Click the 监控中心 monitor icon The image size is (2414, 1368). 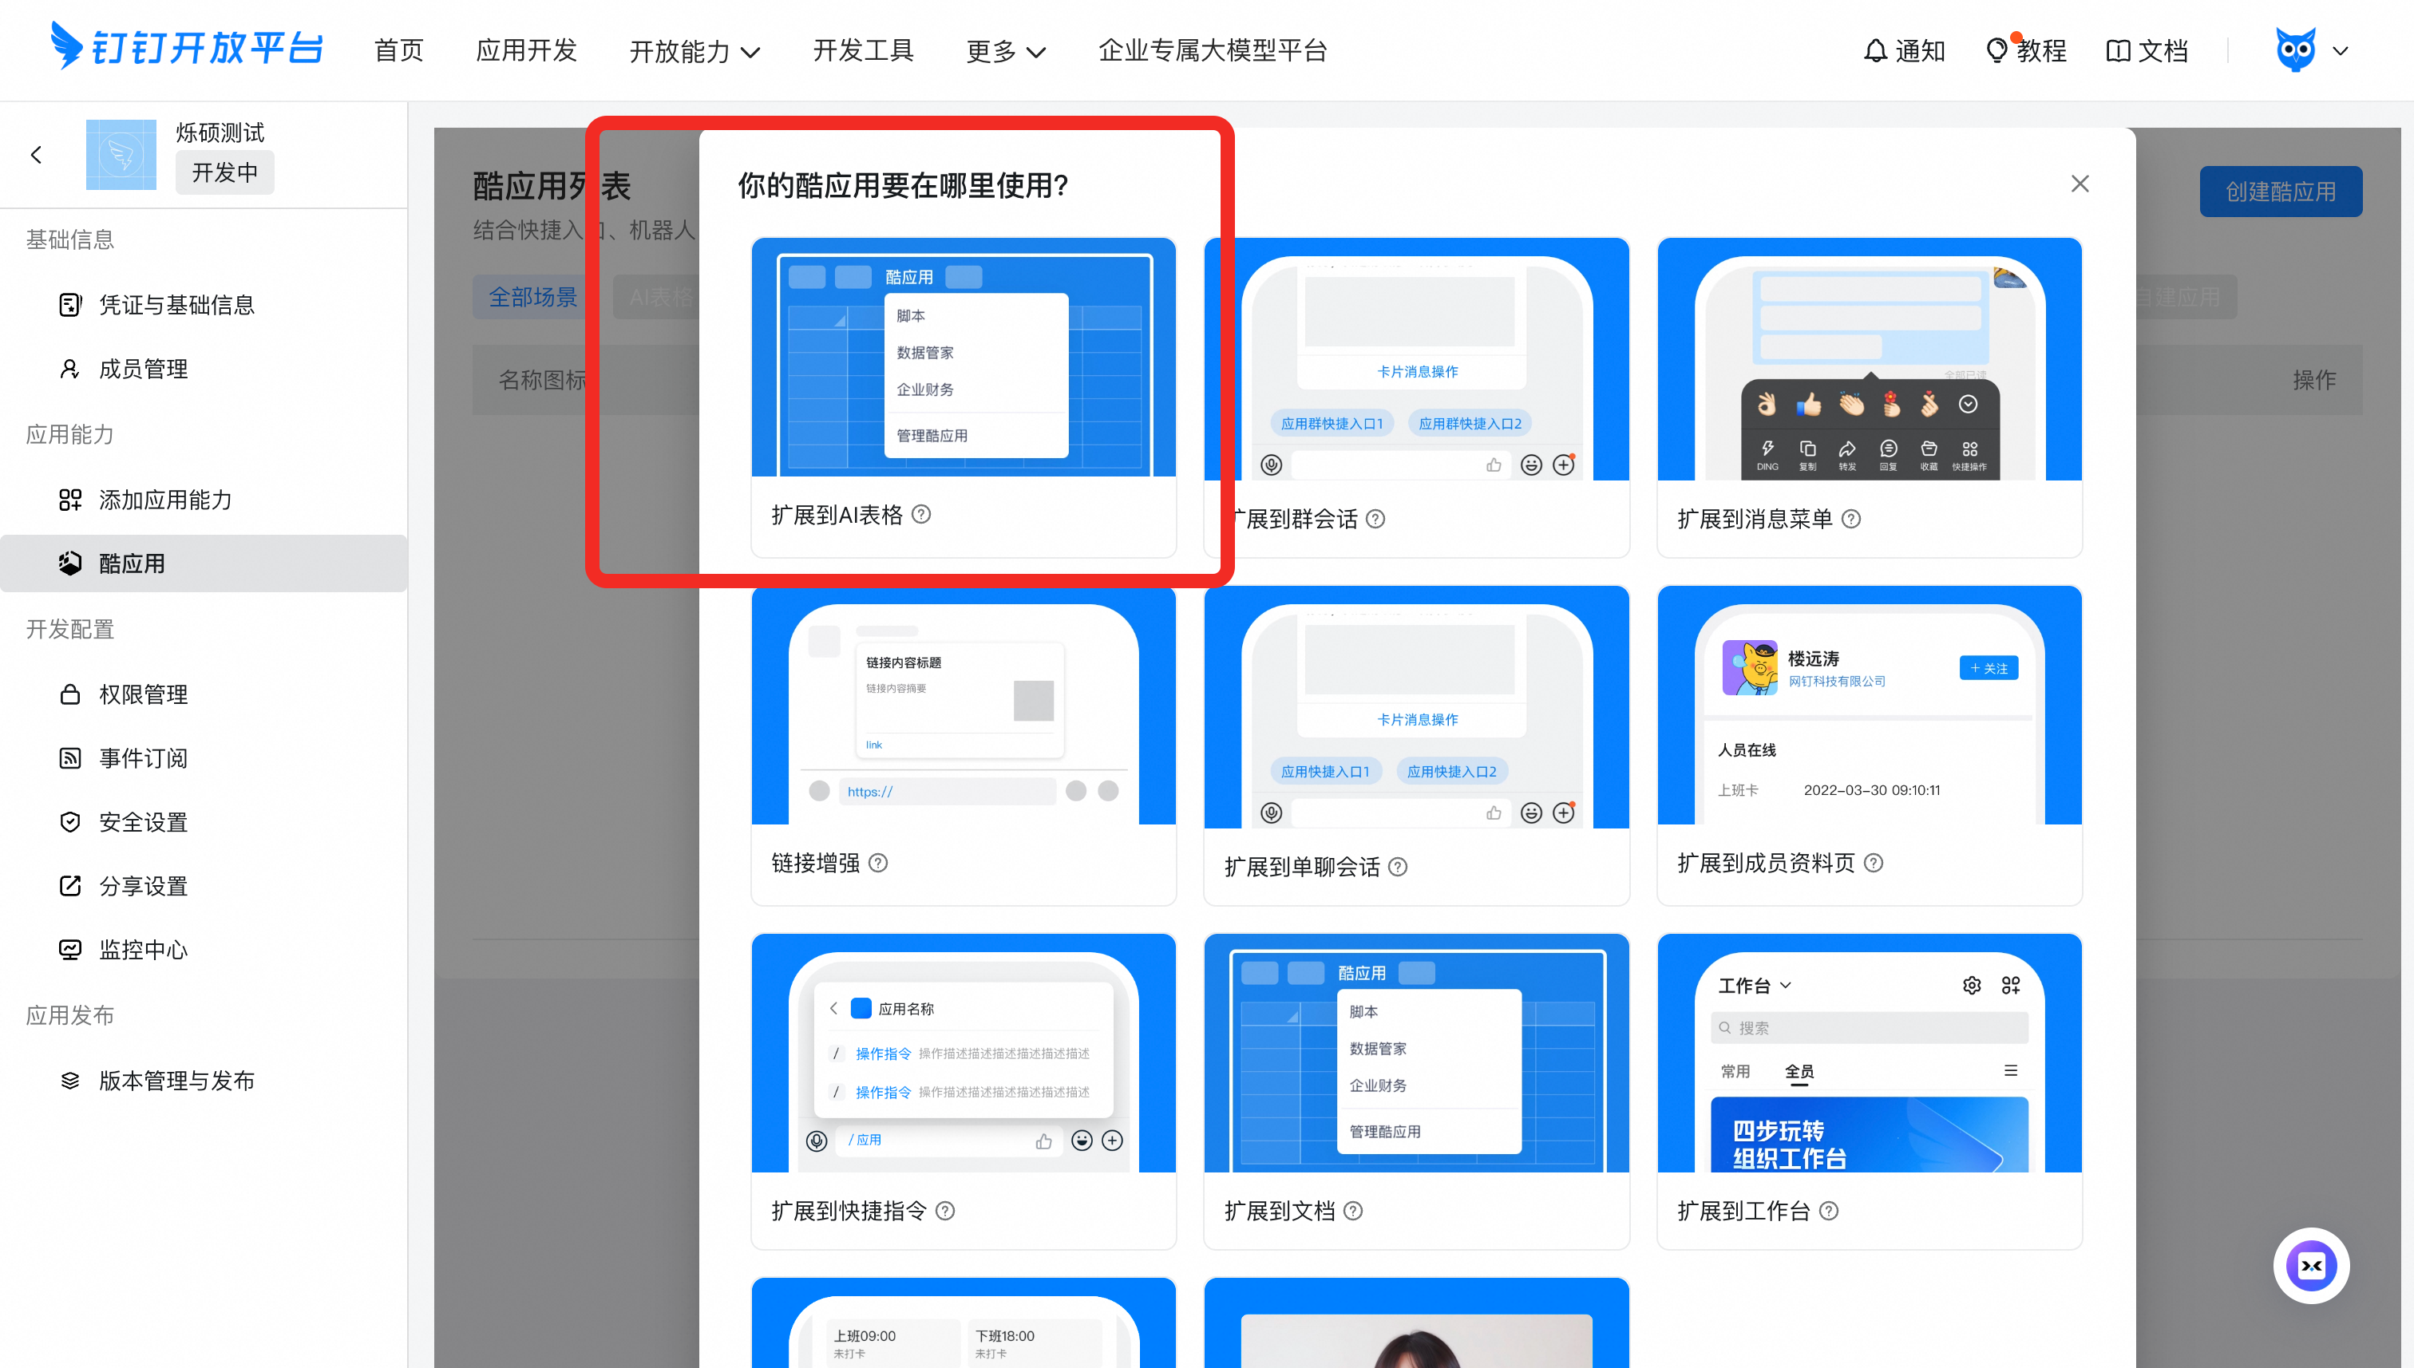coord(70,950)
